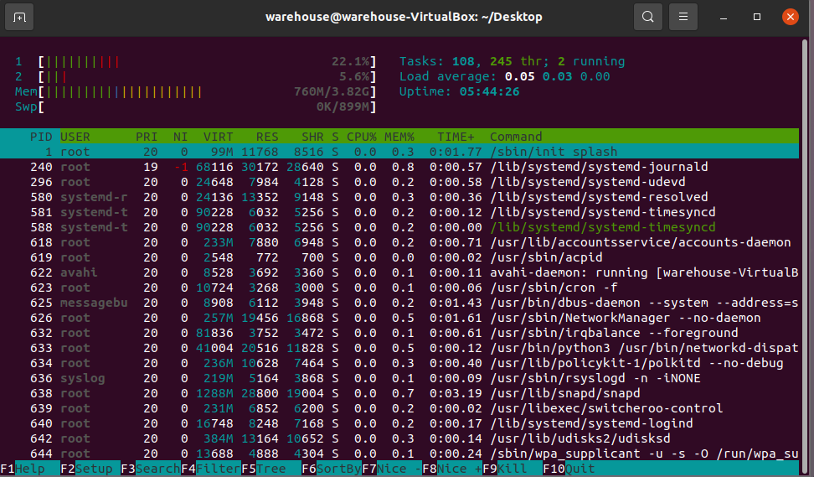The image size is (814, 477).
Task: Select the /sbin/init splash process row
Action: tap(399, 152)
